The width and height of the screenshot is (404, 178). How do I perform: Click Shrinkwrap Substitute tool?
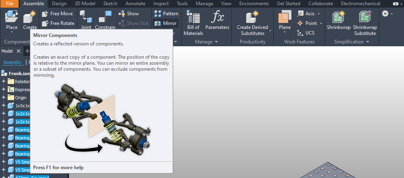pos(364,23)
